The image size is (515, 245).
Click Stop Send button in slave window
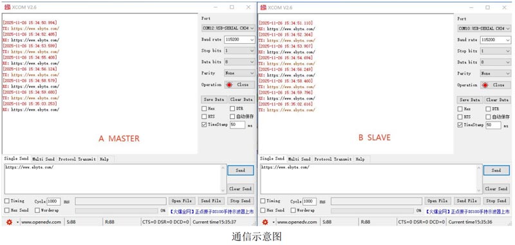(496, 201)
